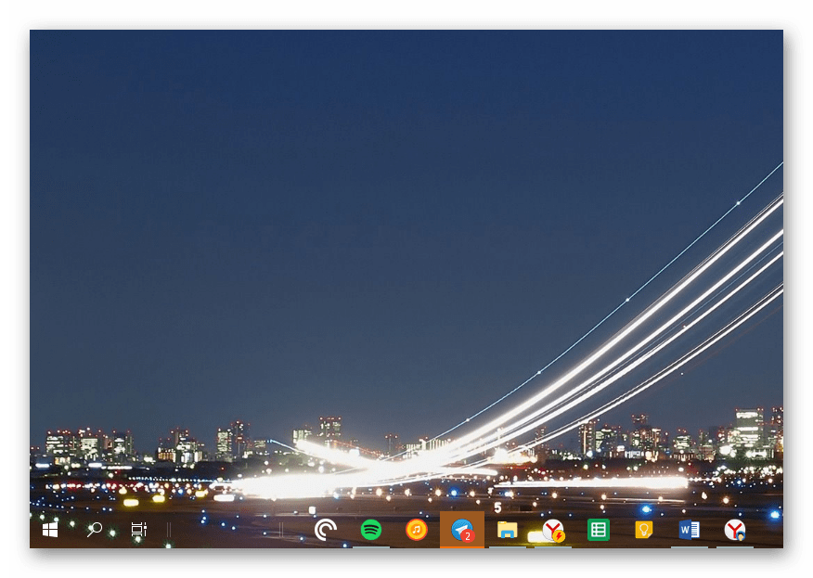Click the red 2 badge on Telegram
The width and height of the screenshot is (813, 578).
468,536
